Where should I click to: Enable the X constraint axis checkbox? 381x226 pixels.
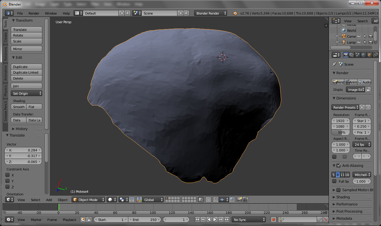[x=8, y=175]
